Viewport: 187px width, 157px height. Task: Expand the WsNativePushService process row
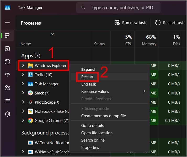23,152
